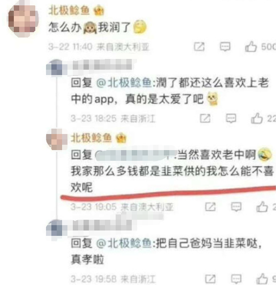Reply to the 3-22 11:40 top comment
The height and width of the screenshot is (285, 276).
(225, 47)
